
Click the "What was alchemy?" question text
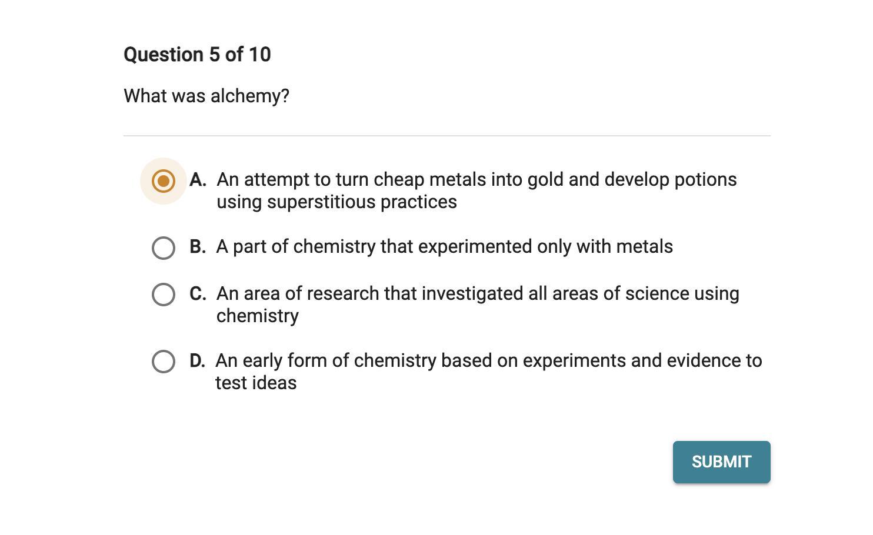pos(206,96)
